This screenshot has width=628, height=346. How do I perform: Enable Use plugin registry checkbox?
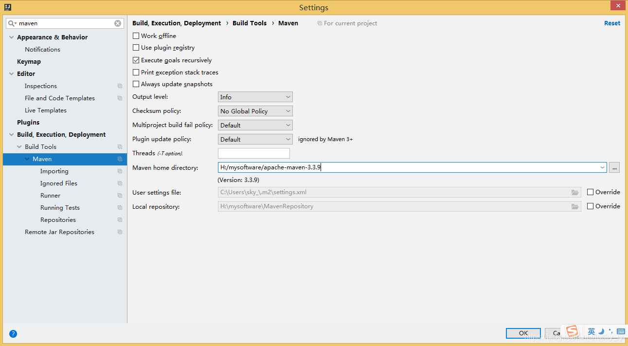click(x=136, y=48)
